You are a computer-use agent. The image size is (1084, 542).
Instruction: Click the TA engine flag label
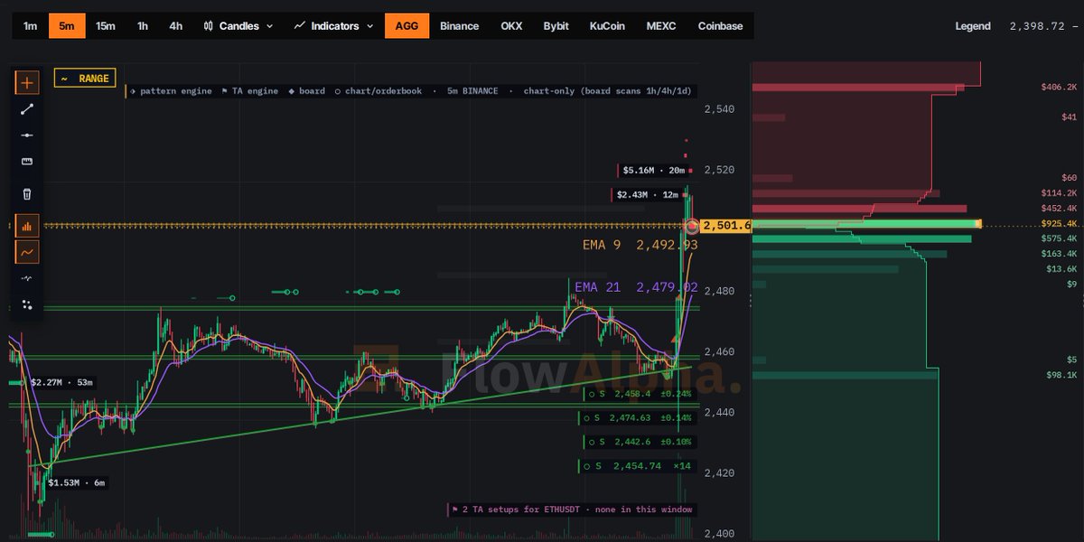250,91
